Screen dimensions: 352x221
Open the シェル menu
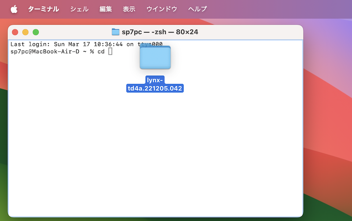point(79,9)
